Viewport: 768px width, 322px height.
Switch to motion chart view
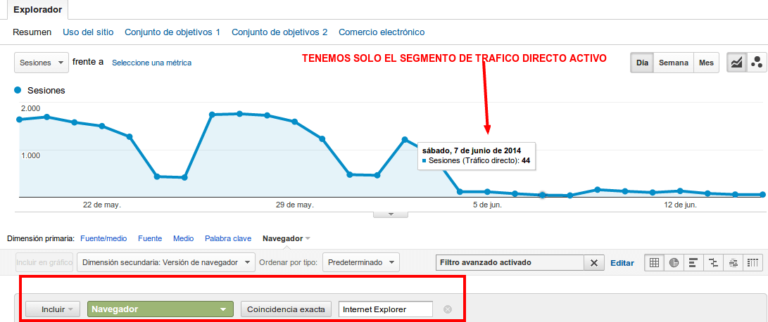pos(756,63)
